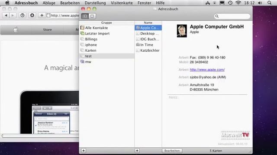Screen dimensions: 277x155
Task: Select the Desktop ... contact
Action: 148,34
